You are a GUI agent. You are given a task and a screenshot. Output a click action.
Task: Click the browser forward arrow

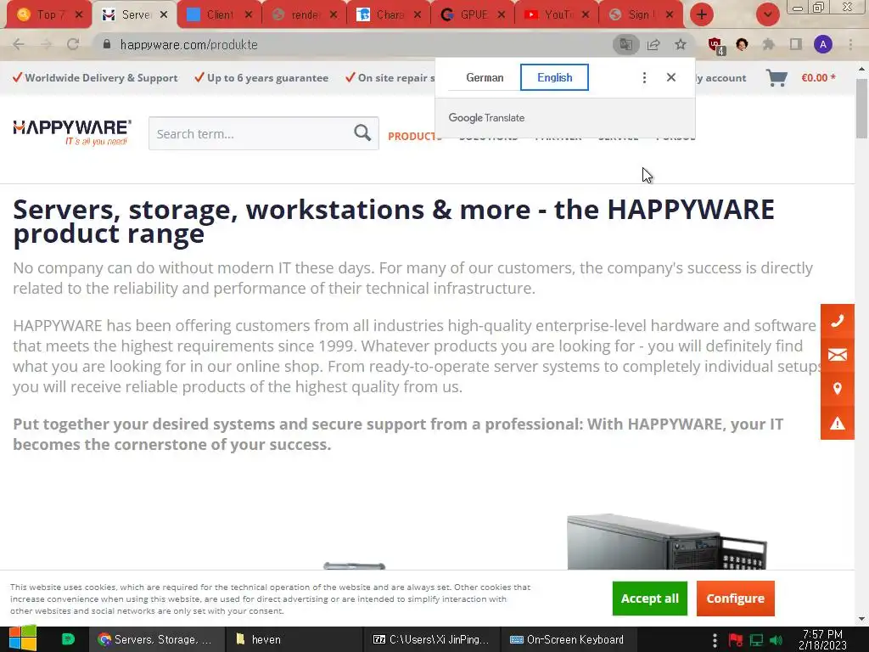coord(46,44)
